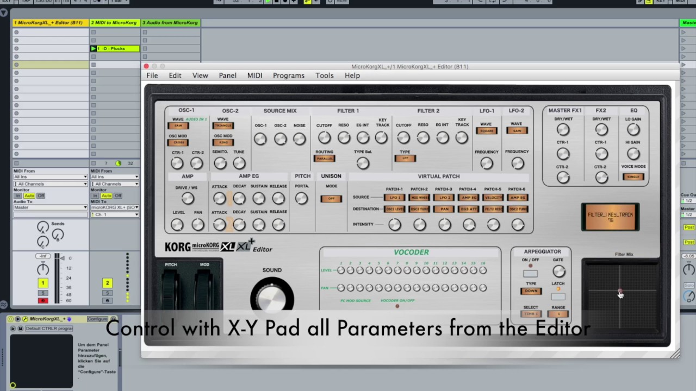The width and height of the screenshot is (696, 391).
Task: Open the Audio To Master dropdown
Action: 51,207
